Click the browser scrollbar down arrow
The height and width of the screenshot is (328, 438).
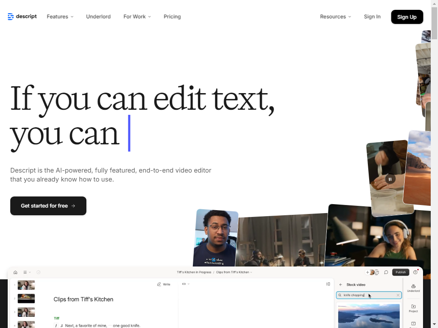435,325
